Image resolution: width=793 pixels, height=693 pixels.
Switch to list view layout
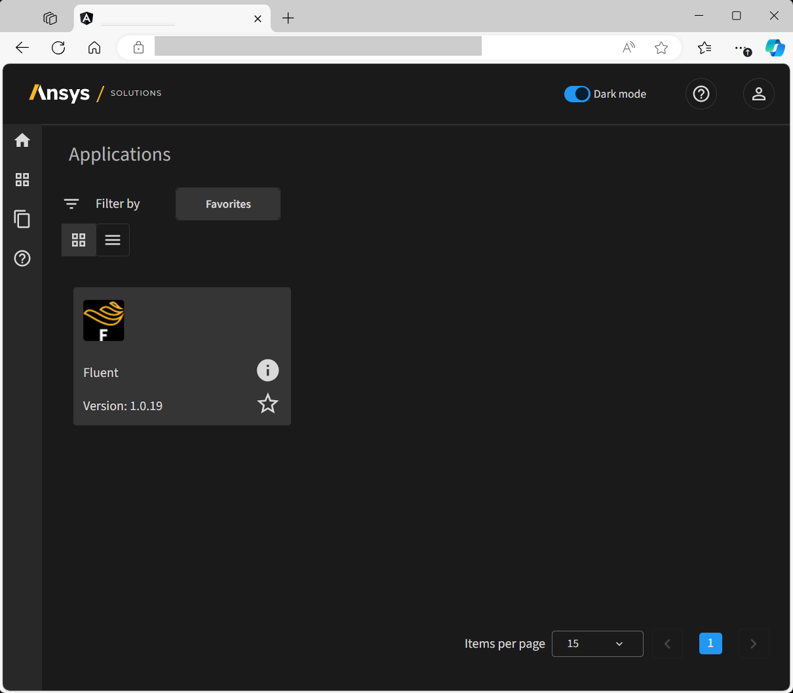click(112, 240)
